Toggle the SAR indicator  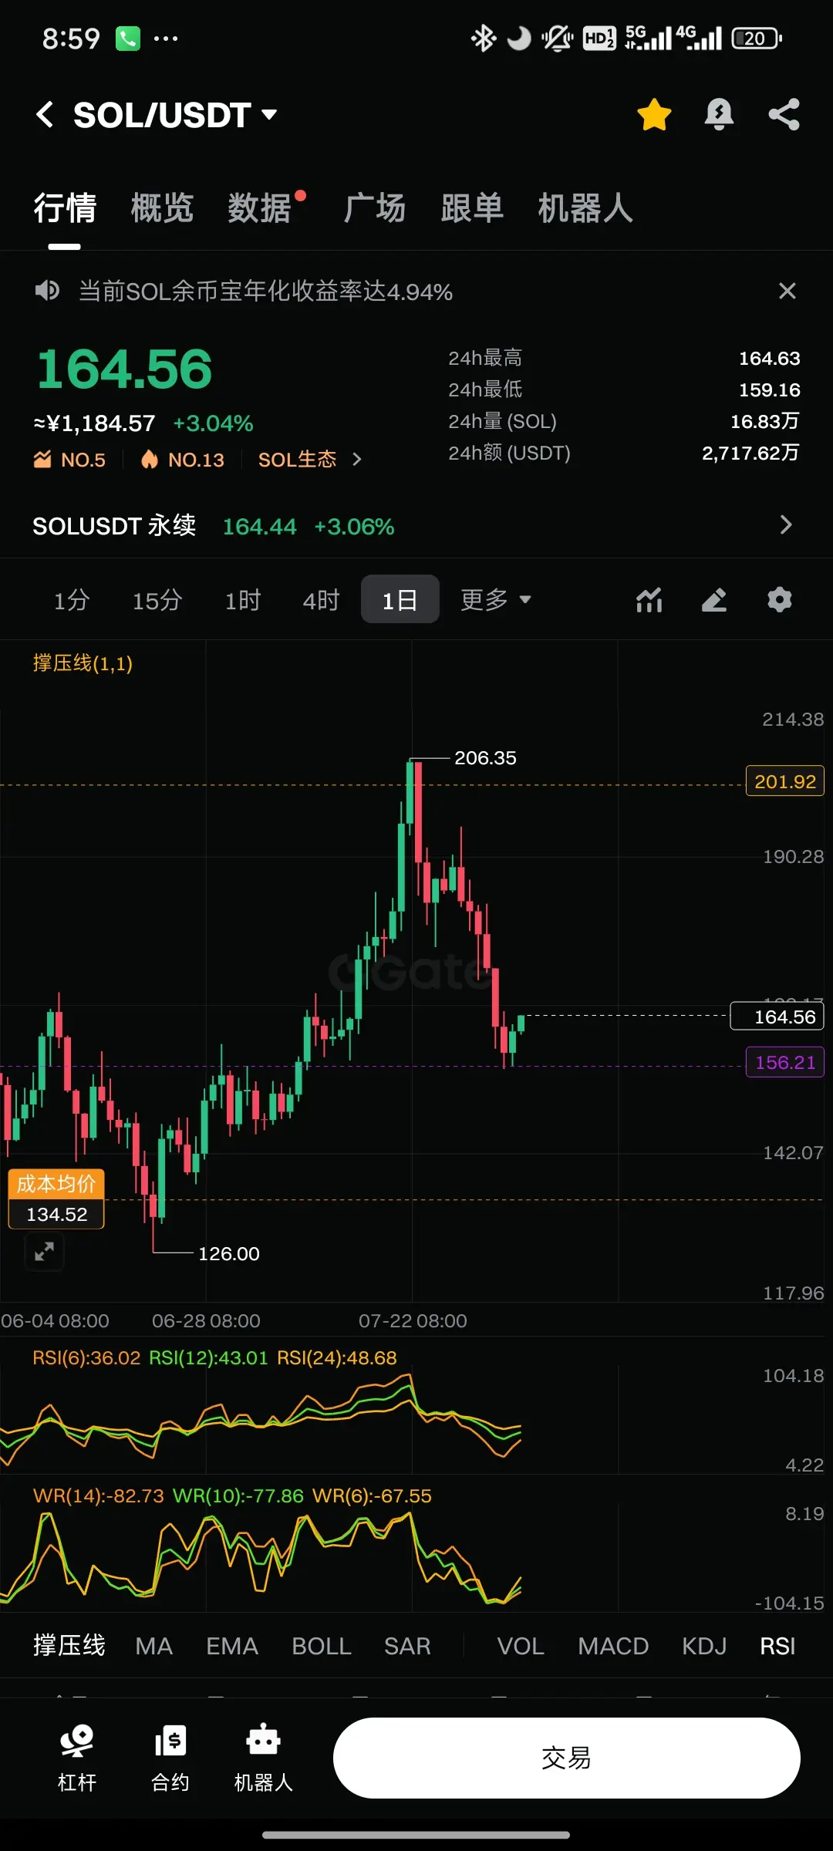tap(407, 1646)
